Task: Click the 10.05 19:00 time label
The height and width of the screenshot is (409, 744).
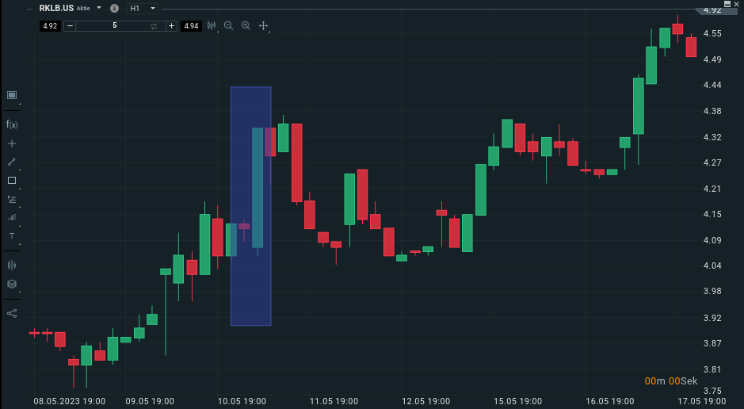Action: click(242, 401)
